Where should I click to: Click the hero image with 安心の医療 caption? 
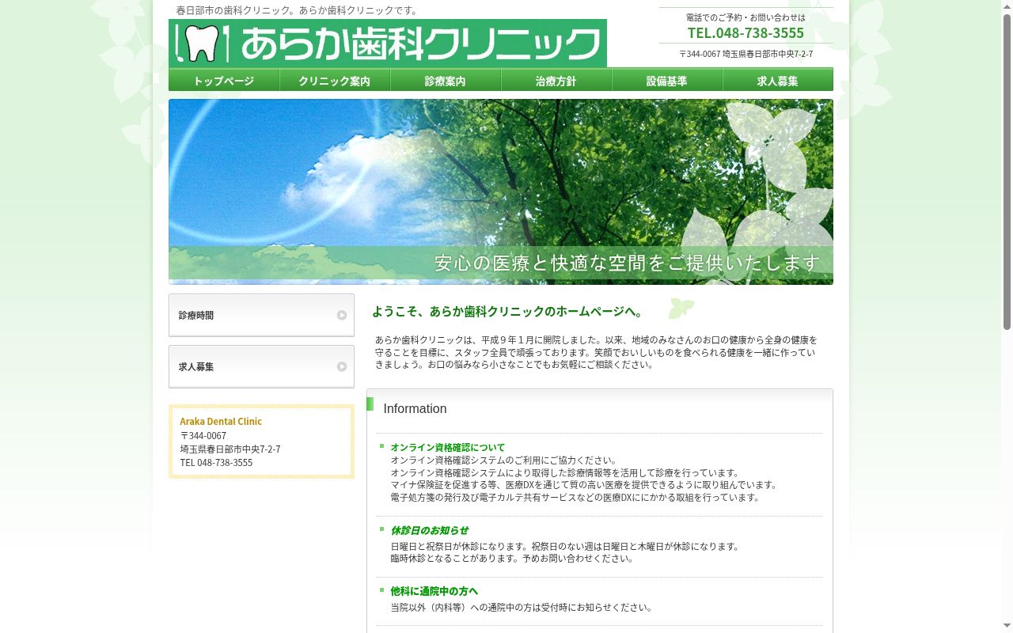click(501, 191)
